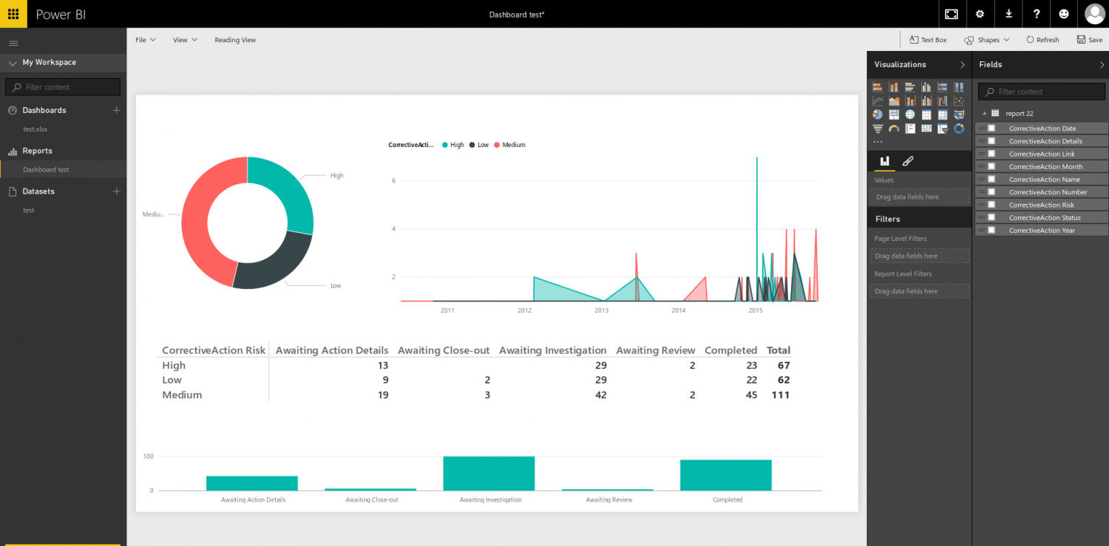Select the Scatter chart visualization
Viewport: 1109px width, 546px height.
point(959,100)
